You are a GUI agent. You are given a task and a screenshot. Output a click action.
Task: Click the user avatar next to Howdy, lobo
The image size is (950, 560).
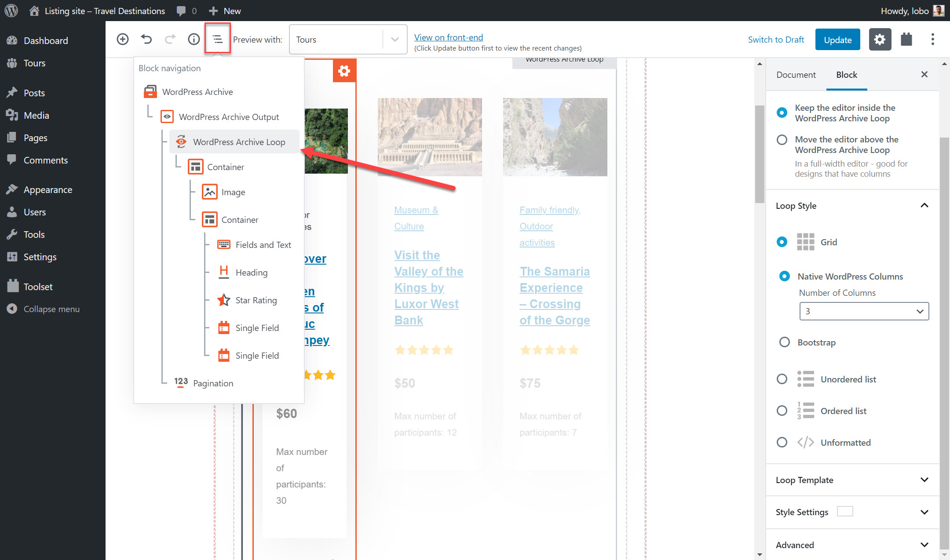pos(939,11)
